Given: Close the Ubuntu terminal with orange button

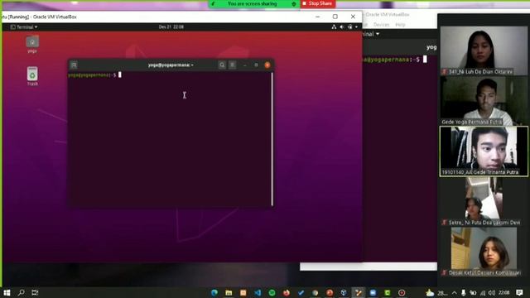Looking at the screenshot, I should pyautogui.click(x=267, y=65).
